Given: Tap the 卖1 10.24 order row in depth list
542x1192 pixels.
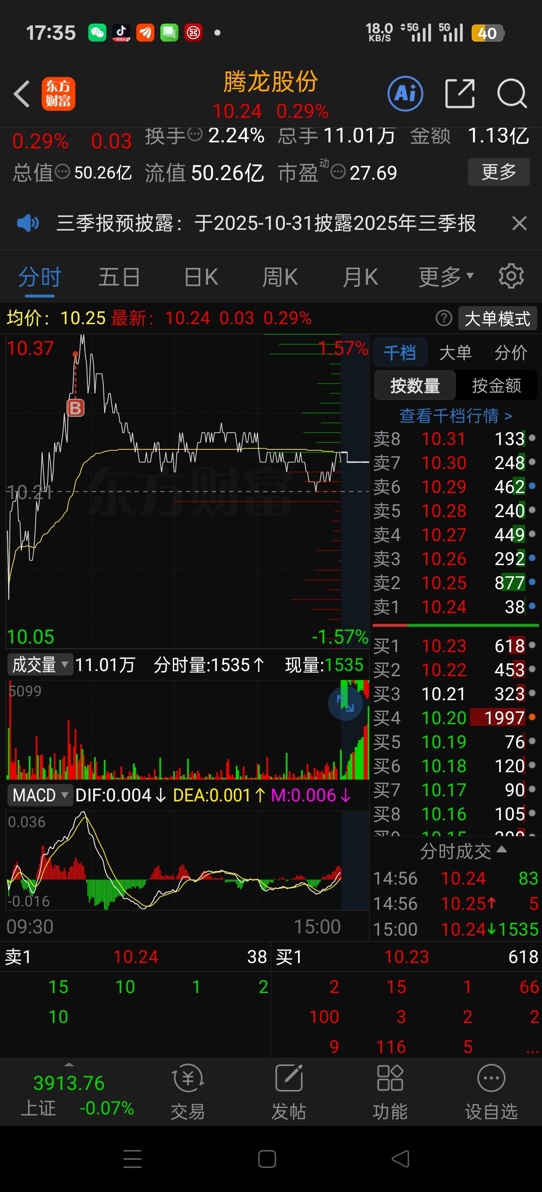Looking at the screenshot, I should point(455,607).
